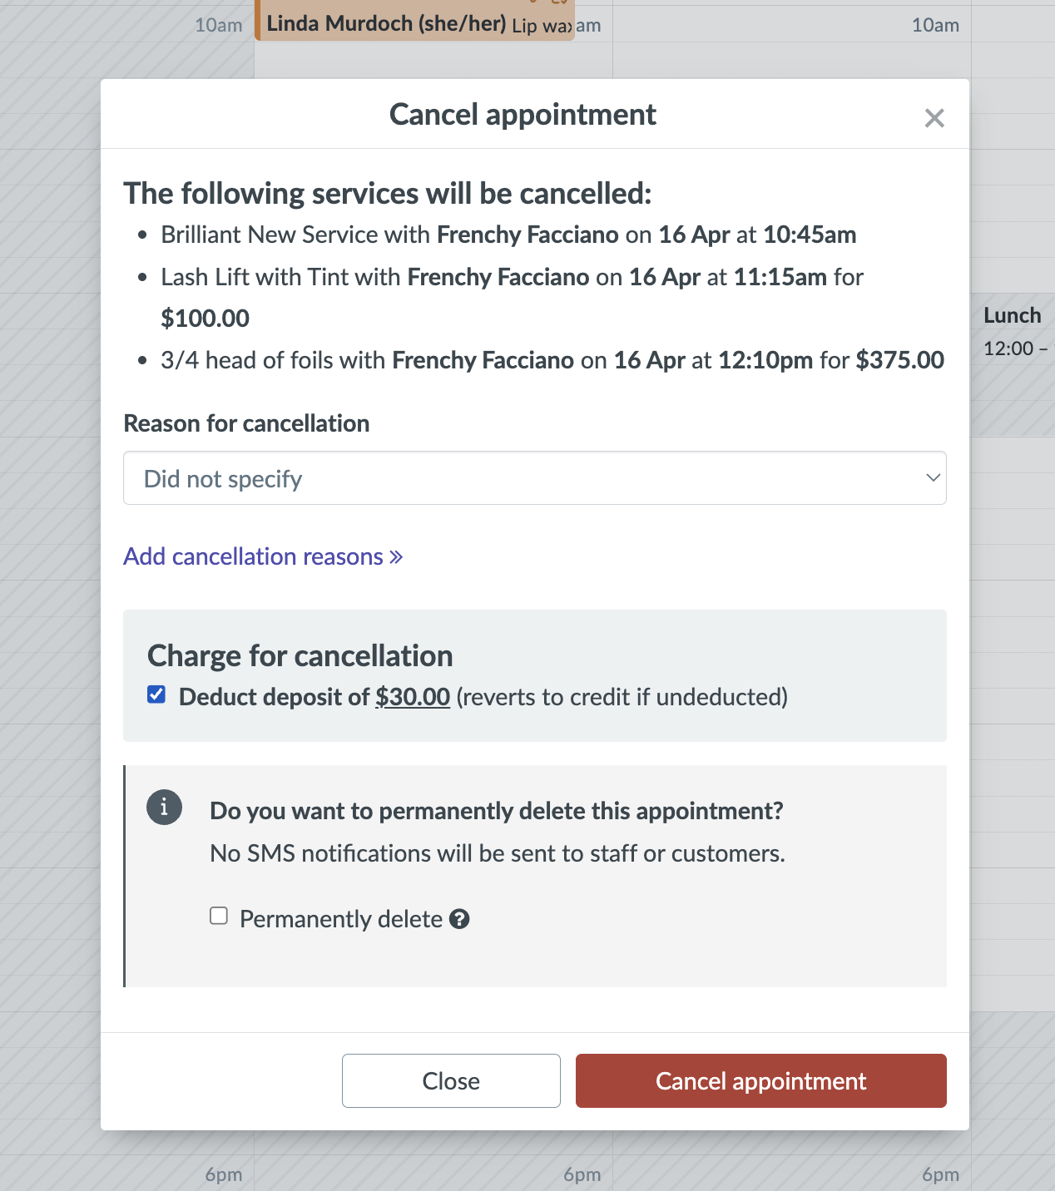
Task: Tick the Permanently delete checkbox
Action: 219,916
